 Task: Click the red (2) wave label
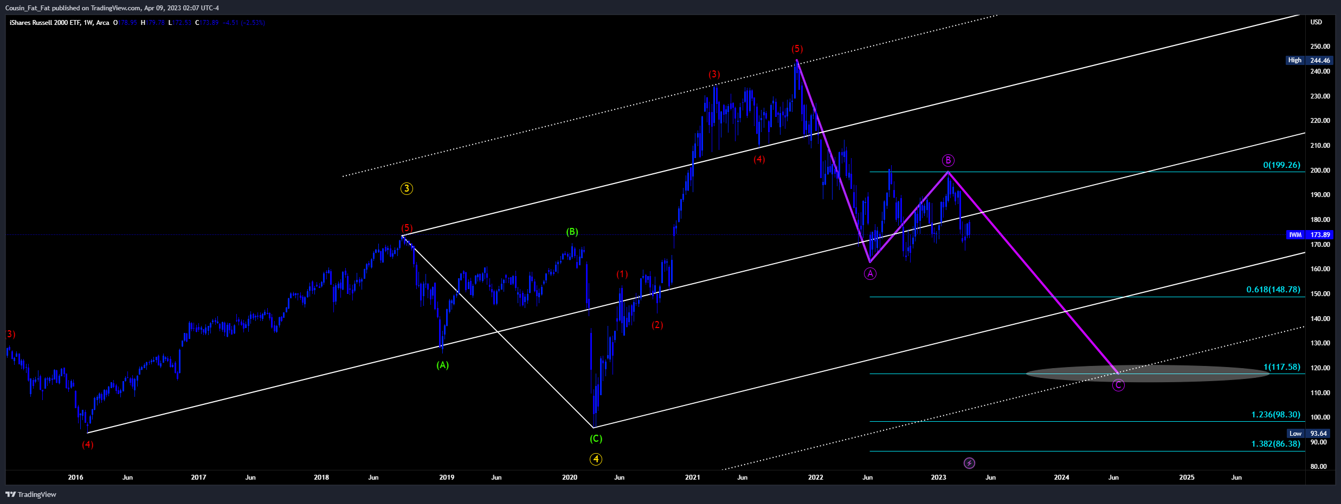[x=657, y=325]
